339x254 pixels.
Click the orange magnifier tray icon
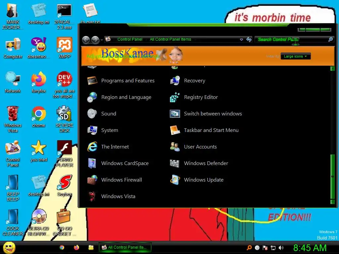pyautogui.click(x=249, y=248)
